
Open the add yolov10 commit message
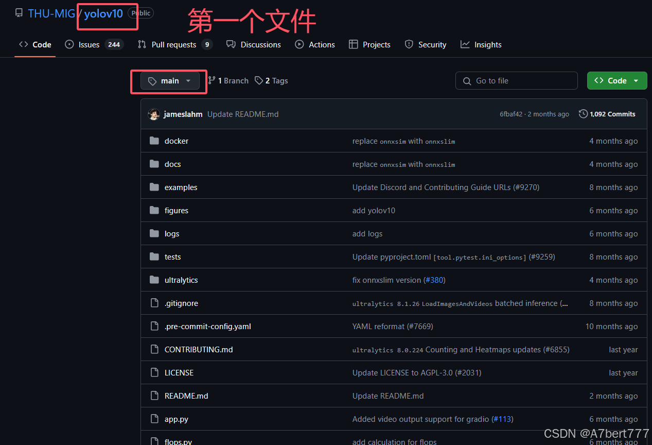point(374,211)
